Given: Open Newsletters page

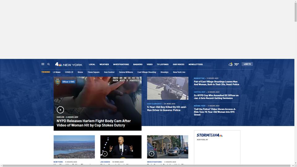Looking at the screenshot, I should point(196,64).
